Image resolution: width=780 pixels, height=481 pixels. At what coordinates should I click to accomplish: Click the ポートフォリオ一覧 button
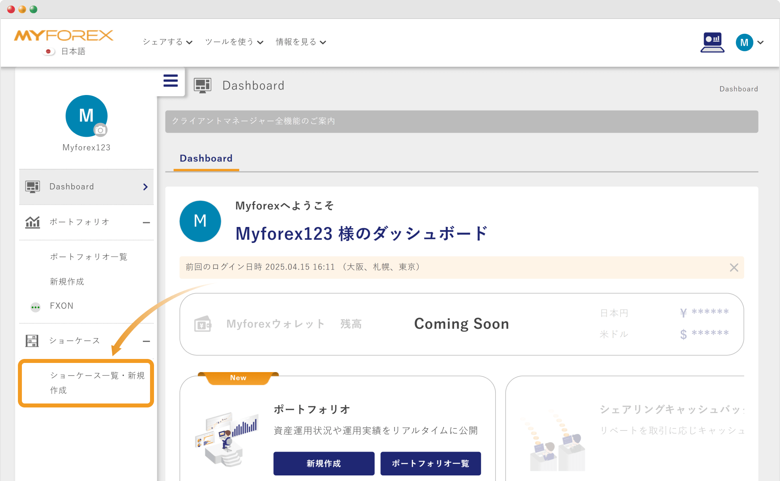click(x=431, y=464)
